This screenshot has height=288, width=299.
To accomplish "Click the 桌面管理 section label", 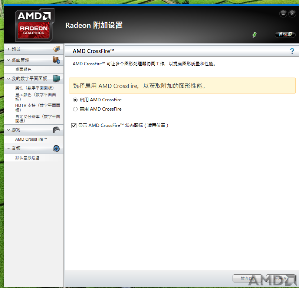I will (x=20, y=60).
